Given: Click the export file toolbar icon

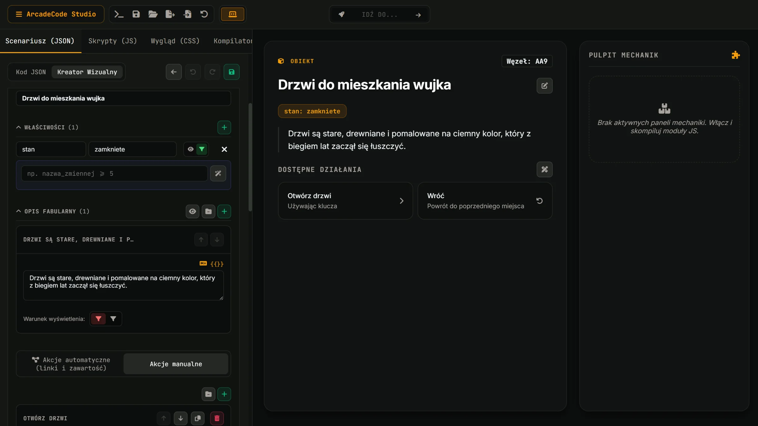Looking at the screenshot, I should [170, 14].
